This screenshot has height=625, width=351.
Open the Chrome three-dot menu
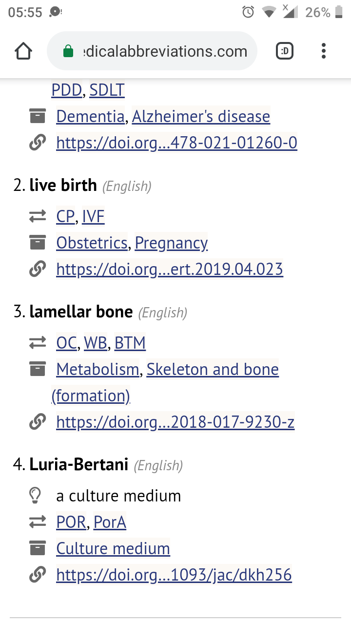pyautogui.click(x=323, y=51)
